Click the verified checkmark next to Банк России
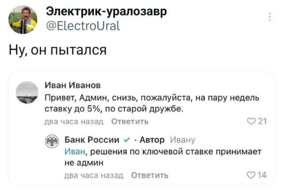The image size is (283, 192). point(127,140)
